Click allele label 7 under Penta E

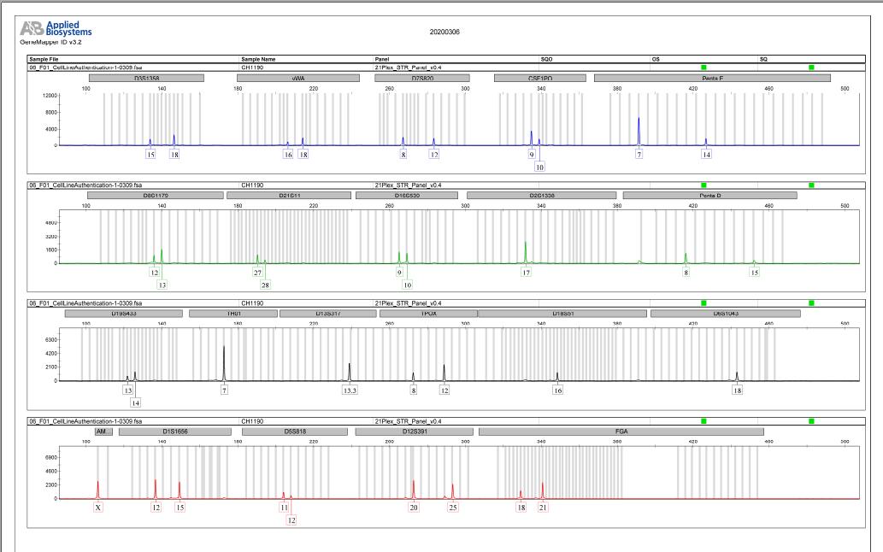(x=639, y=154)
